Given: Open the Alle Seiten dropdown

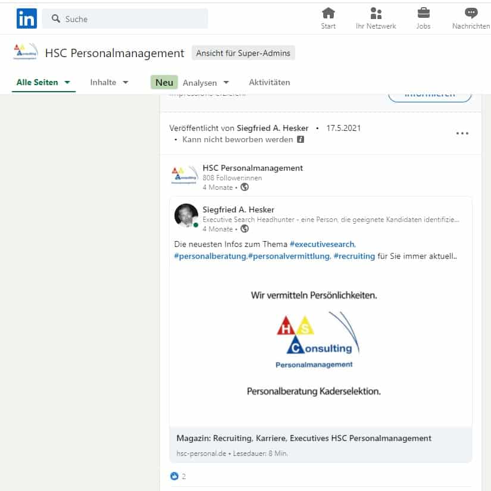Looking at the screenshot, I should (x=43, y=82).
